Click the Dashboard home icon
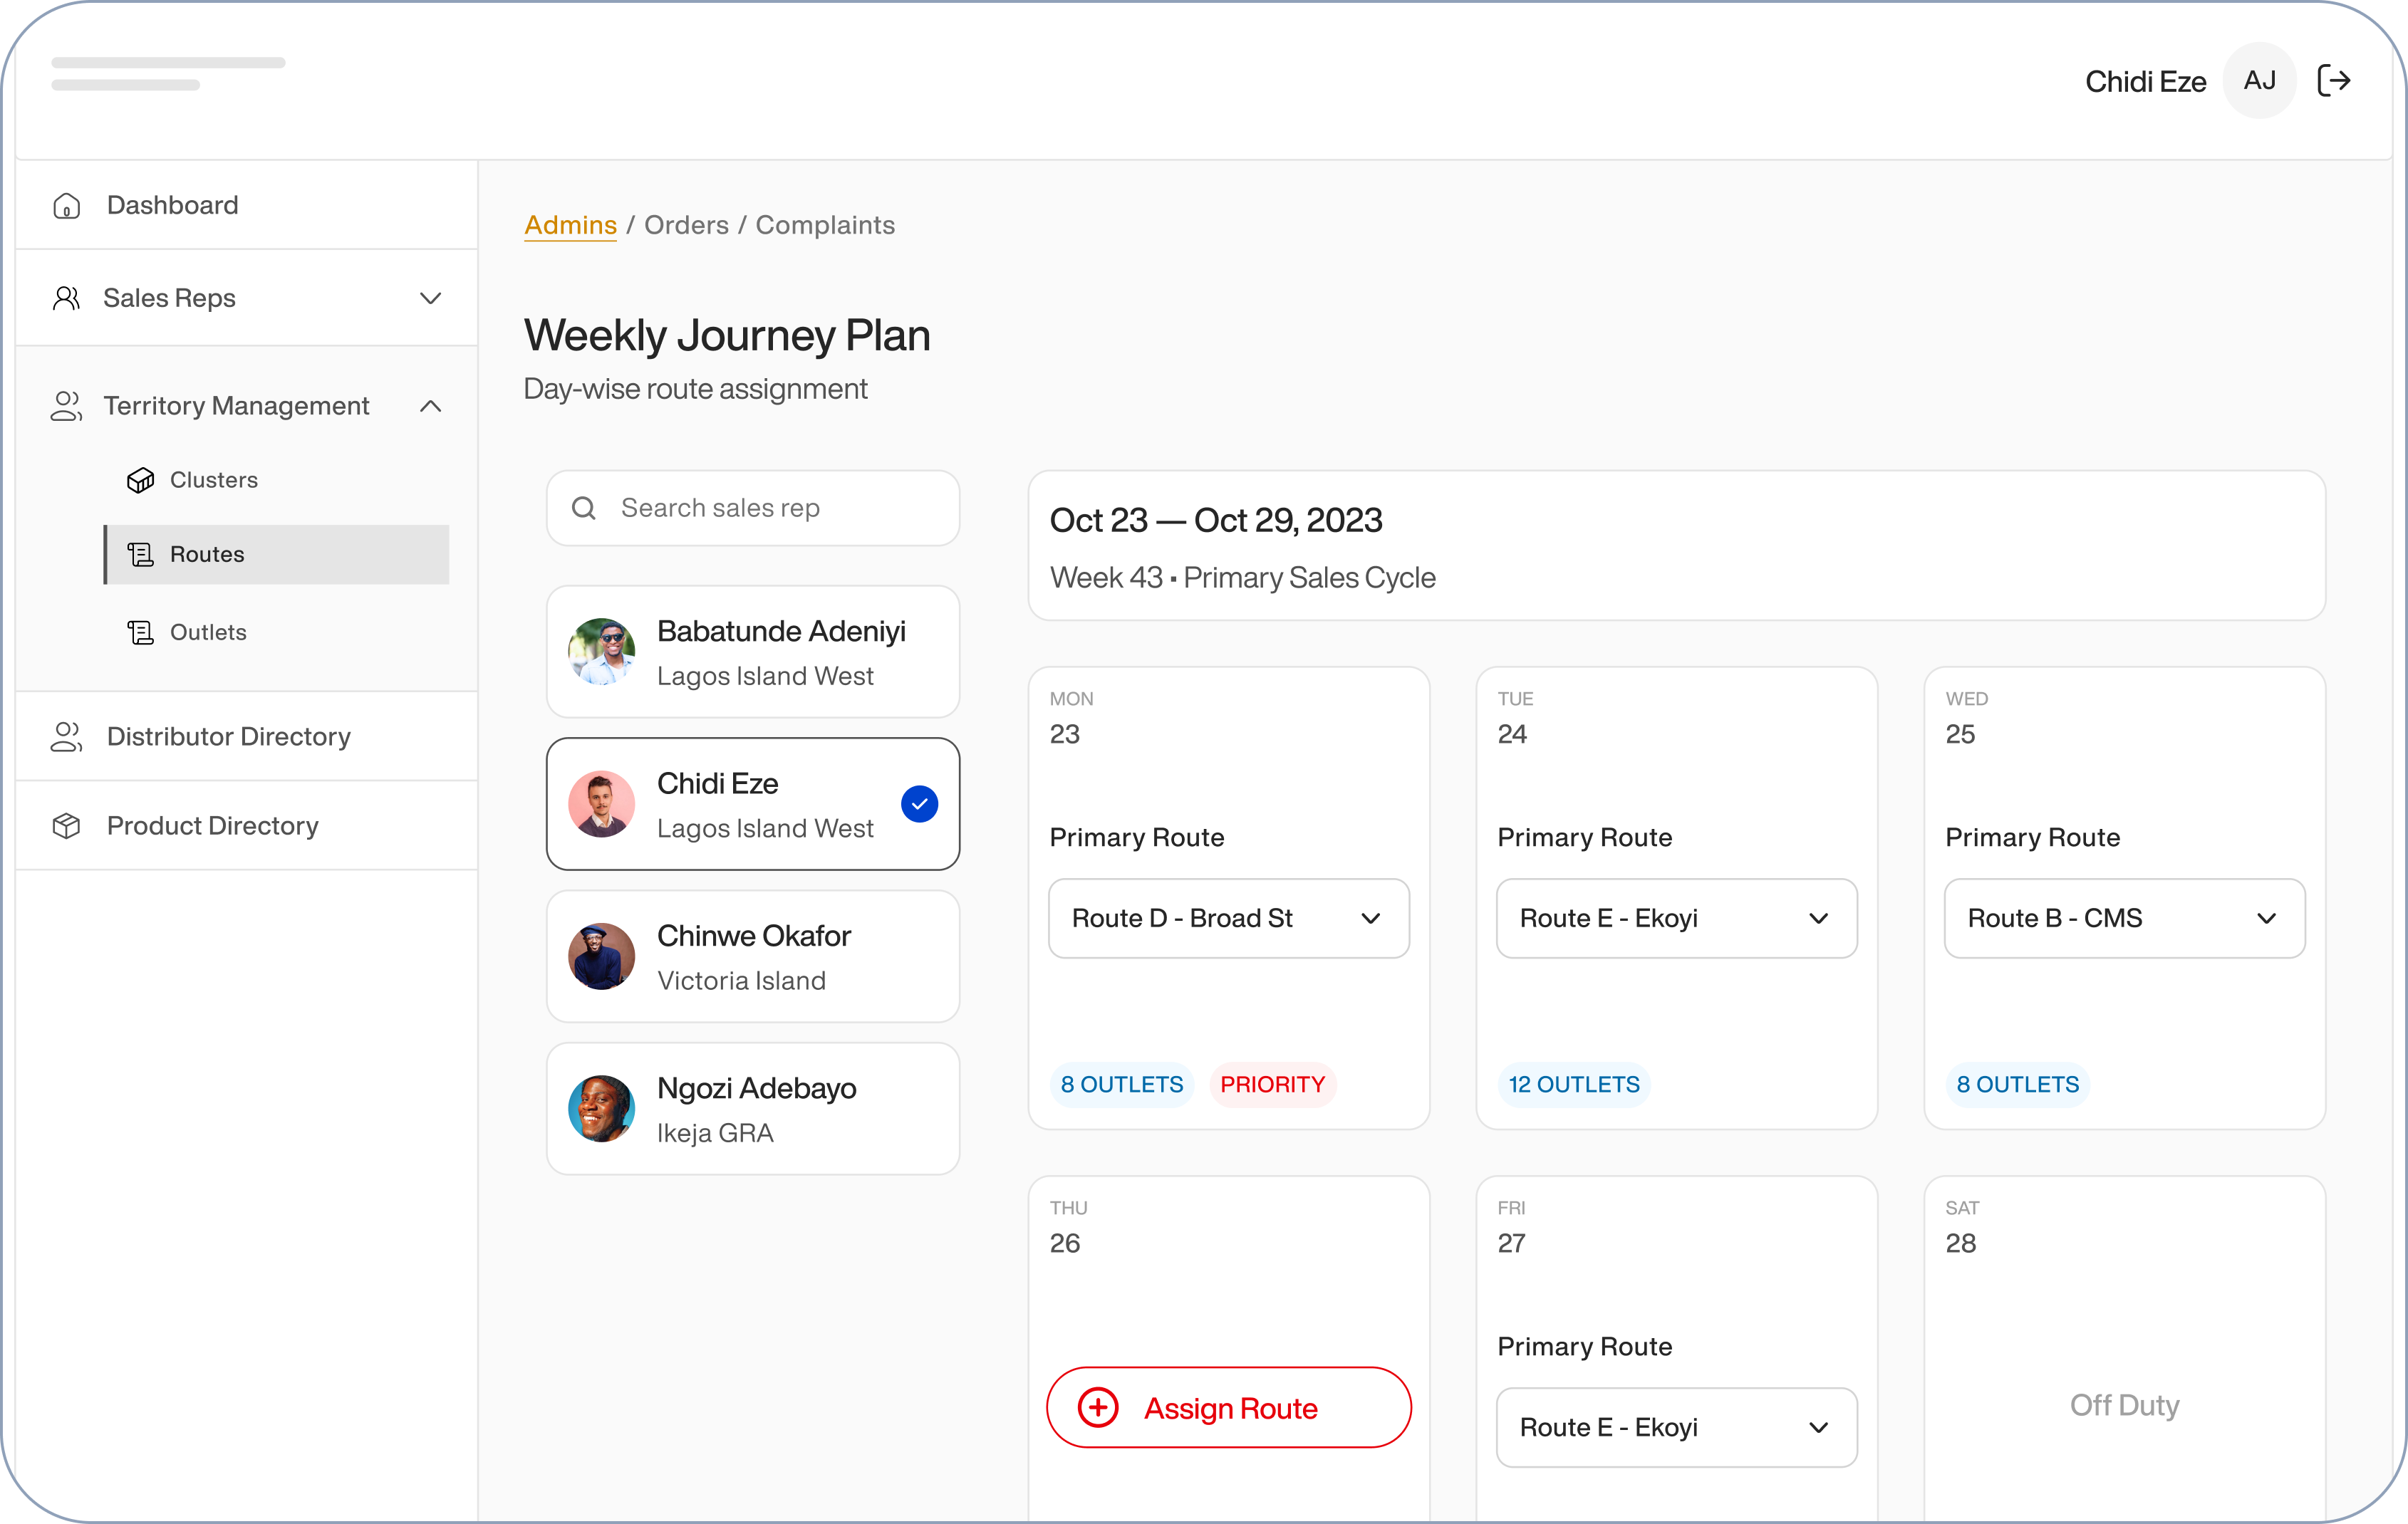2408x1524 pixels. [x=67, y=206]
